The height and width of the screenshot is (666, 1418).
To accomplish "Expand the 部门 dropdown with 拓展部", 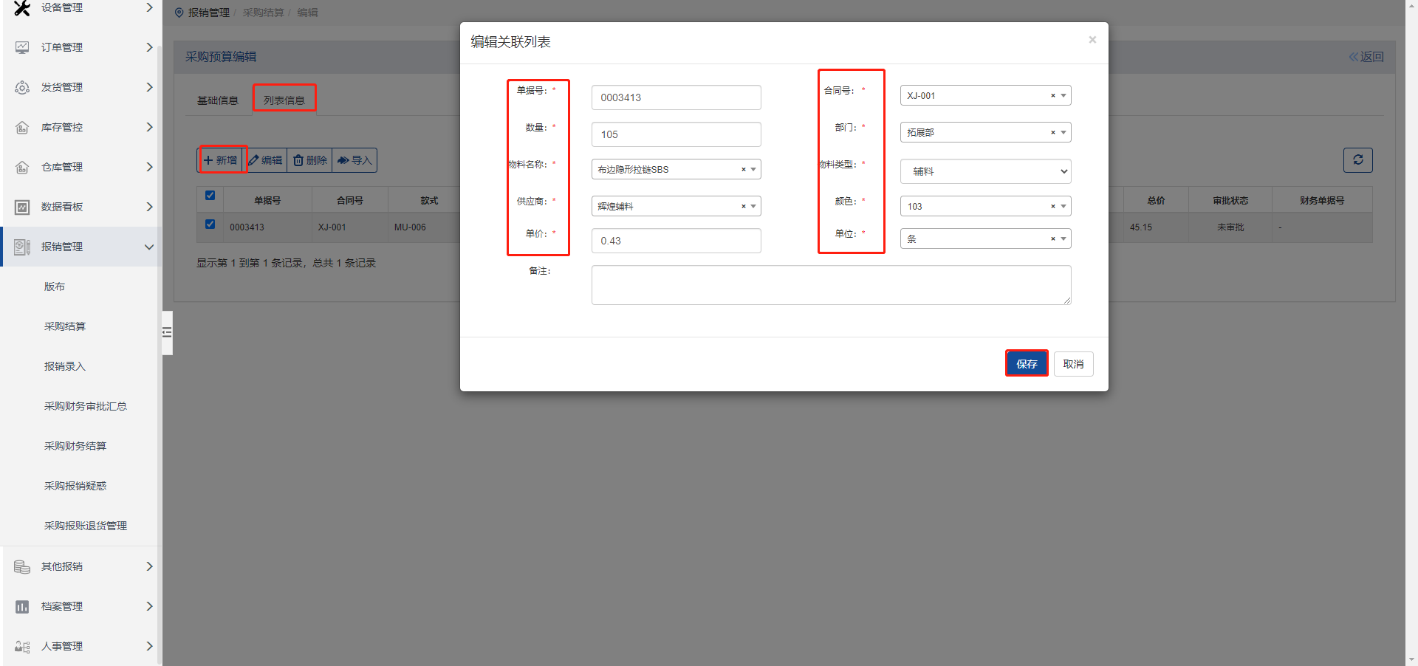I will click(x=1063, y=133).
